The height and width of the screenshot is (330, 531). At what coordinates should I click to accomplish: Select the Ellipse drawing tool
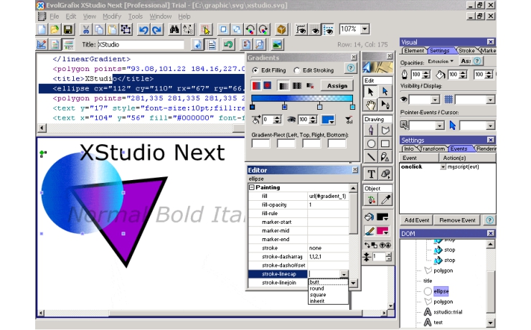[x=371, y=143]
